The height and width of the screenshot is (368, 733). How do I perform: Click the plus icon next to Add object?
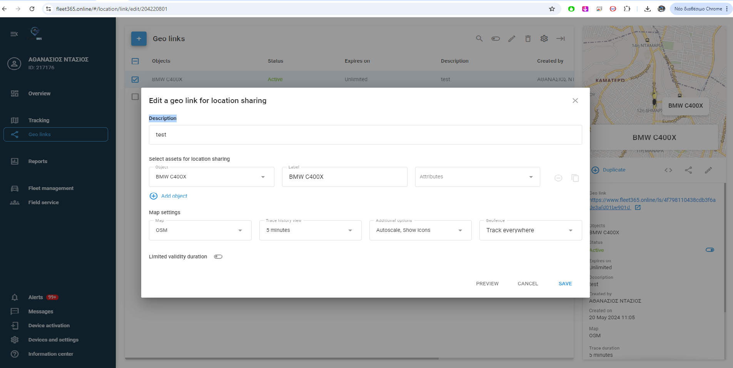click(153, 196)
